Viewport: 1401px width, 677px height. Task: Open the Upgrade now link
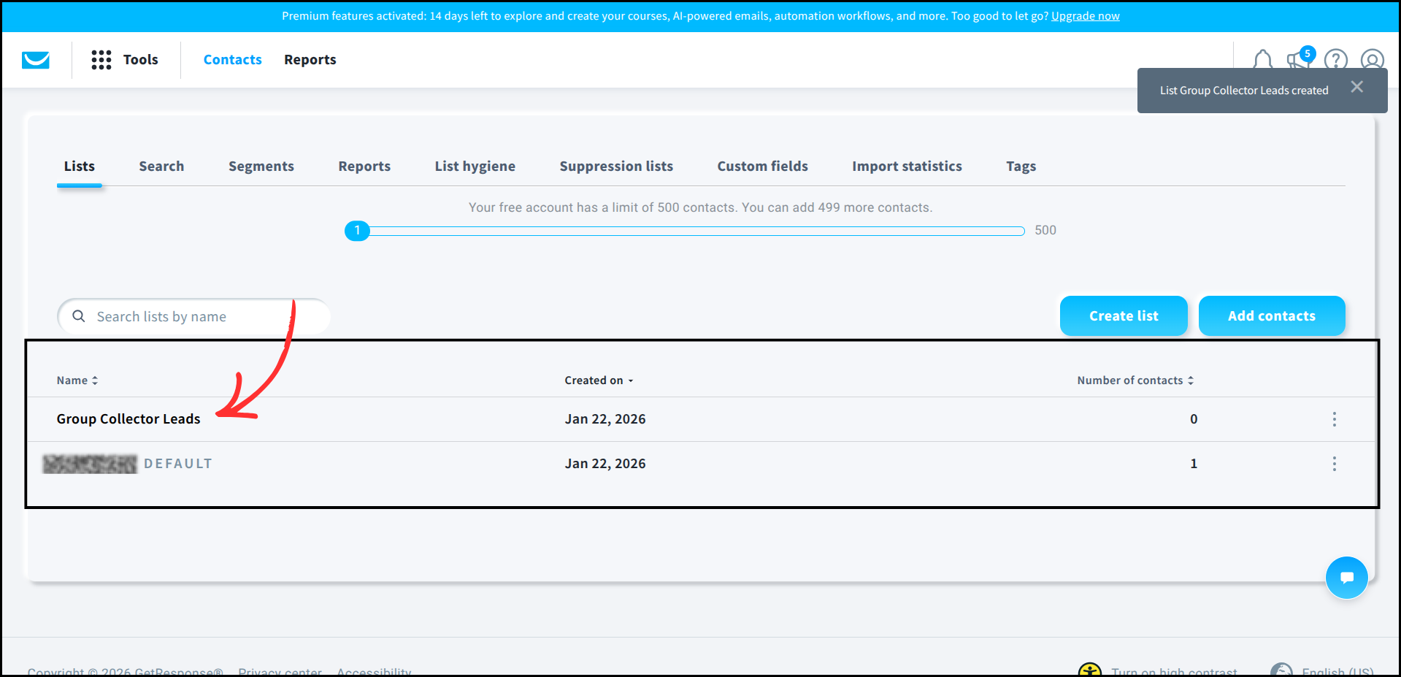coord(1085,15)
